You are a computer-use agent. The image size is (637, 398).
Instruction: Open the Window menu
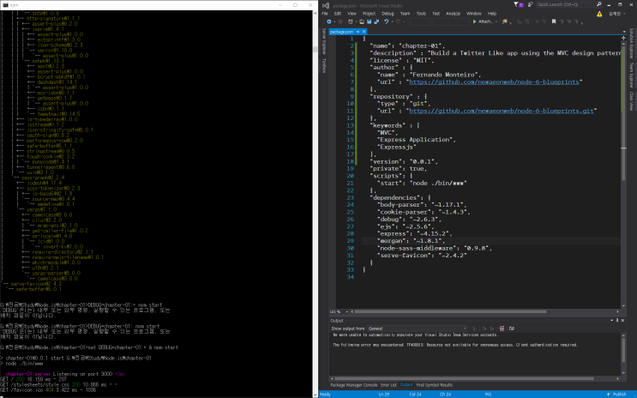coord(474,14)
